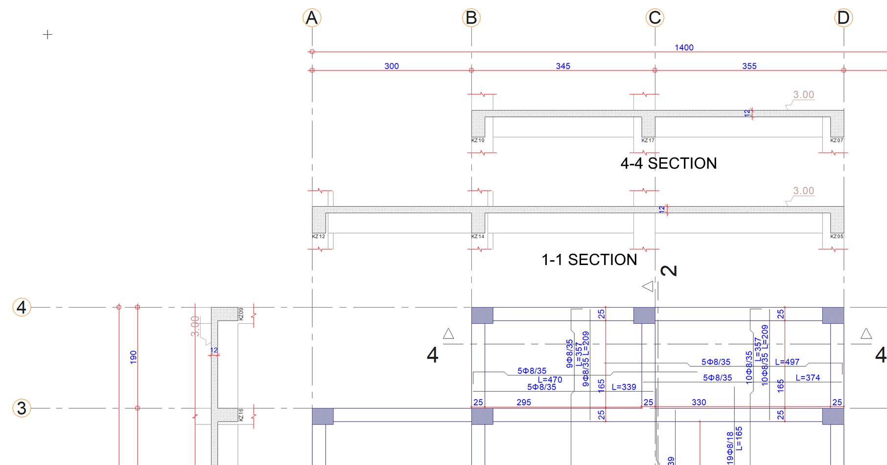887x465 pixels.
Task: Select the 1400 overall dimension text
Action: (x=684, y=47)
